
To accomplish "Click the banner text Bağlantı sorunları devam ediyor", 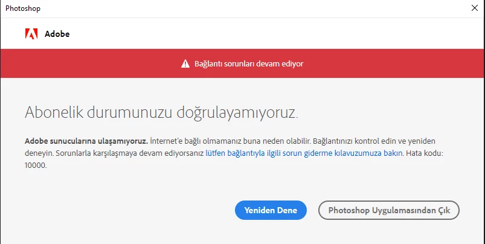I will [249, 64].
